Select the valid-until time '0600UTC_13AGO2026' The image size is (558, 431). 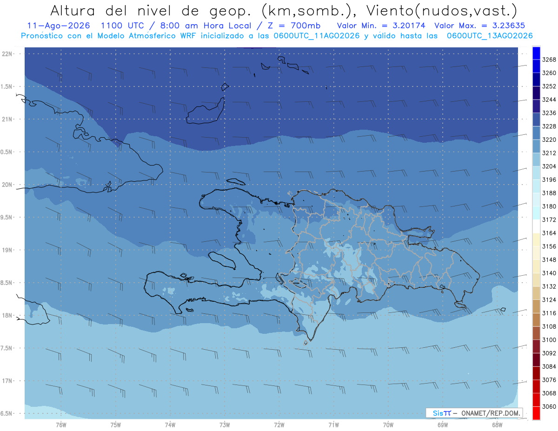click(490, 35)
